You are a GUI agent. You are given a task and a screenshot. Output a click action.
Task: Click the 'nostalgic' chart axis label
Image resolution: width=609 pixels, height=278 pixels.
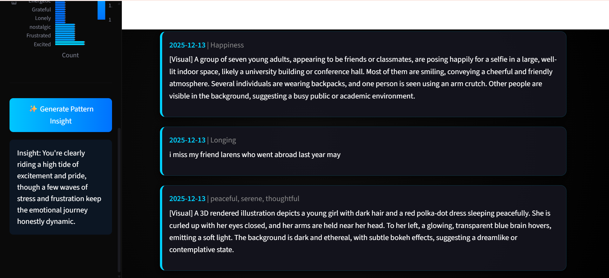point(40,27)
